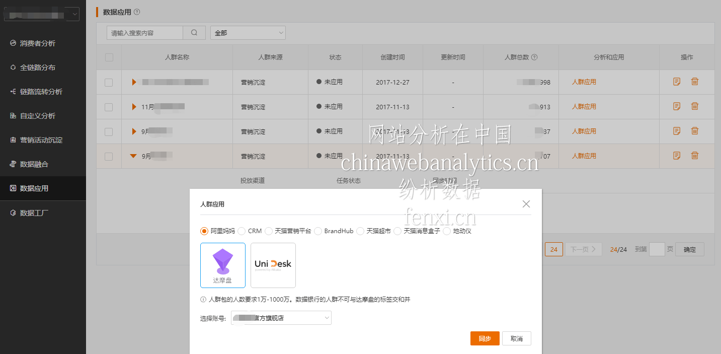Open the 选择账号 account dropdown
Image resolution: width=721 pixels, height=354 pixels.
click(281, 318)
